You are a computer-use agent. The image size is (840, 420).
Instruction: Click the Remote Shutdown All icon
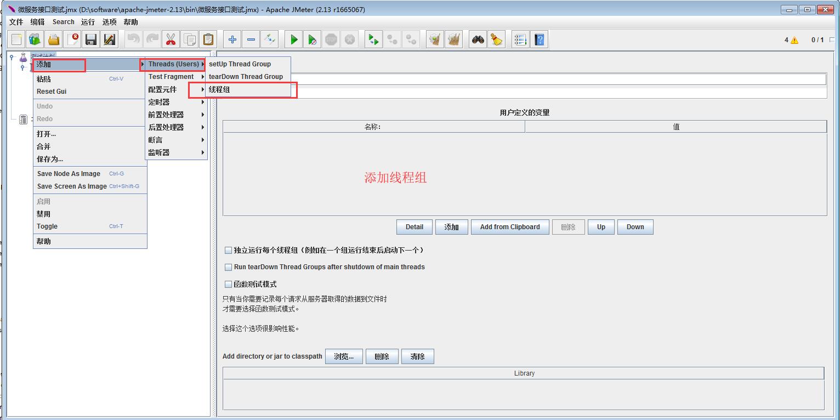click(411, 39)
